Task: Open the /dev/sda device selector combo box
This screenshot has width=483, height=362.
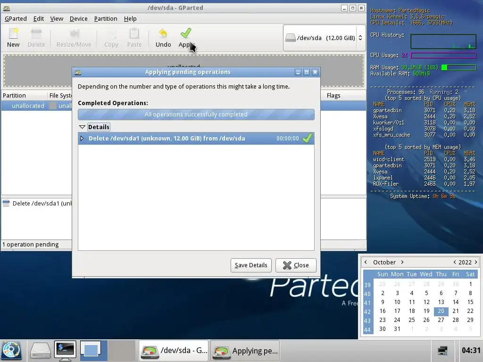Action: (x=325, y=38)
